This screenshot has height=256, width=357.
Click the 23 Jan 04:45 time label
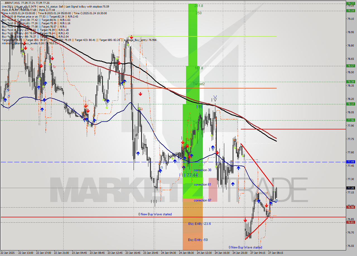point(80,253)
